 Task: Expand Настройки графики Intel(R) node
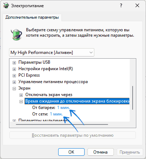(x=14, y=69)
